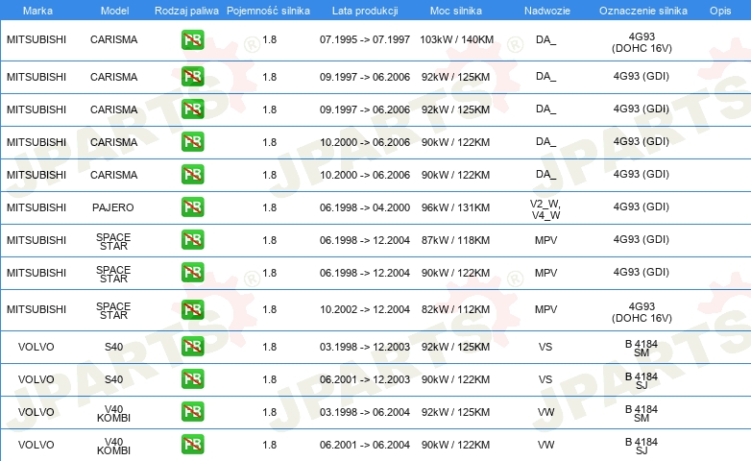Click the 1.8 engine capacity in the PAJERO row
This screenshot has width=751, height=461.
coord(270,207)
